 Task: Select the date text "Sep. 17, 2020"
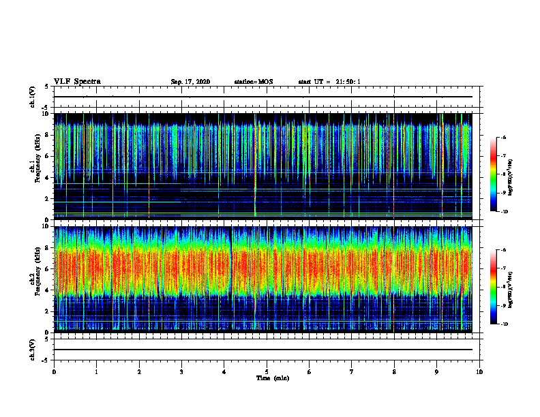[190, 82]
